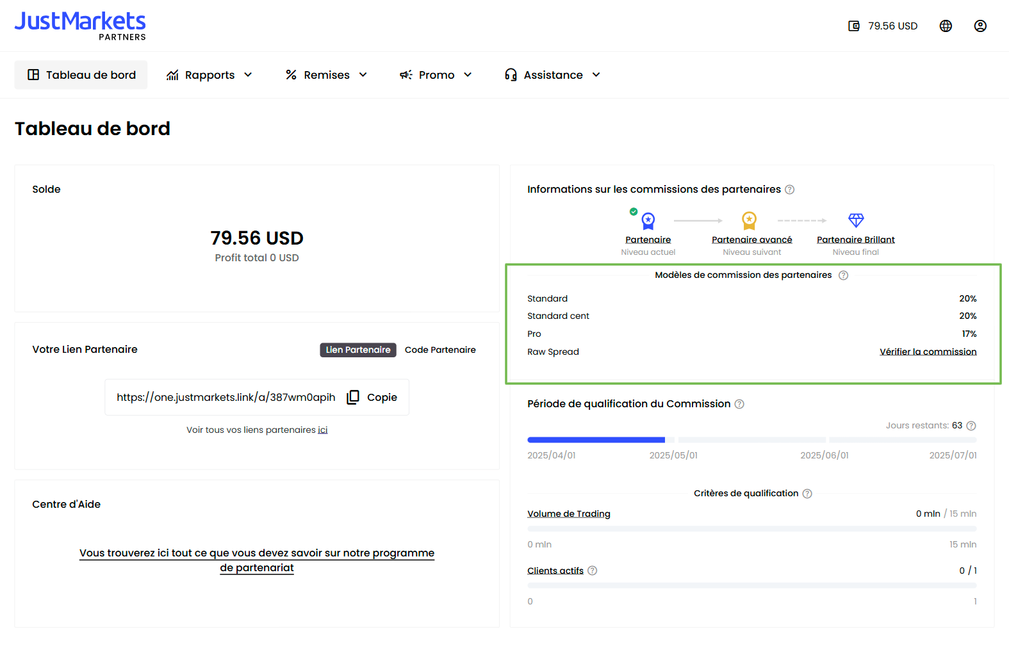Open the Rapports menu
The image size is (1009, 648).
tap(209, 75)
